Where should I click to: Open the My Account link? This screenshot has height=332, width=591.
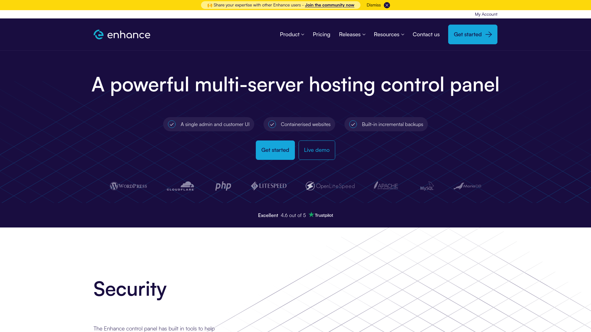click(x=486, y=14)
